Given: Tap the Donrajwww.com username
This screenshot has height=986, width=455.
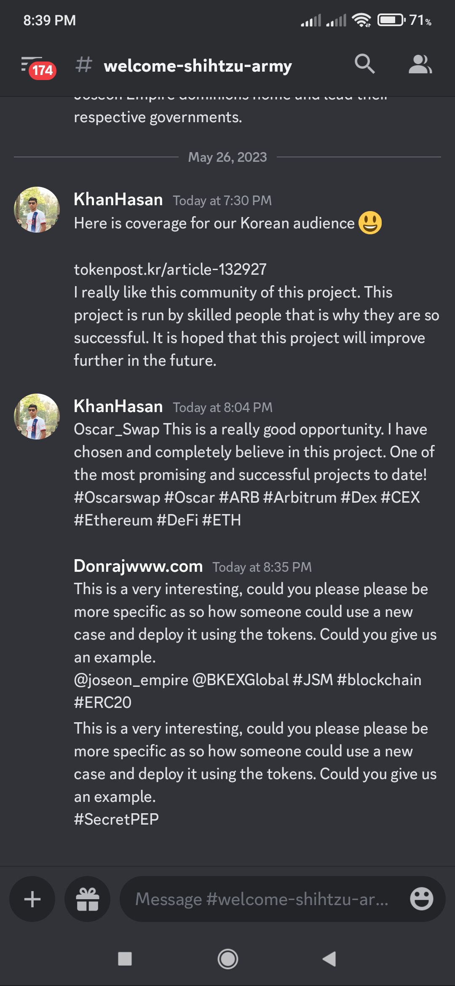Looking at the screenshot, I should pyautogui.click(x=138, y=566).
